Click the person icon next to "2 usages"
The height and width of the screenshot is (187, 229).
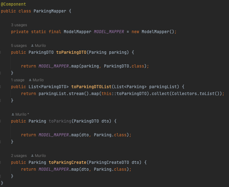coord(32,156)
